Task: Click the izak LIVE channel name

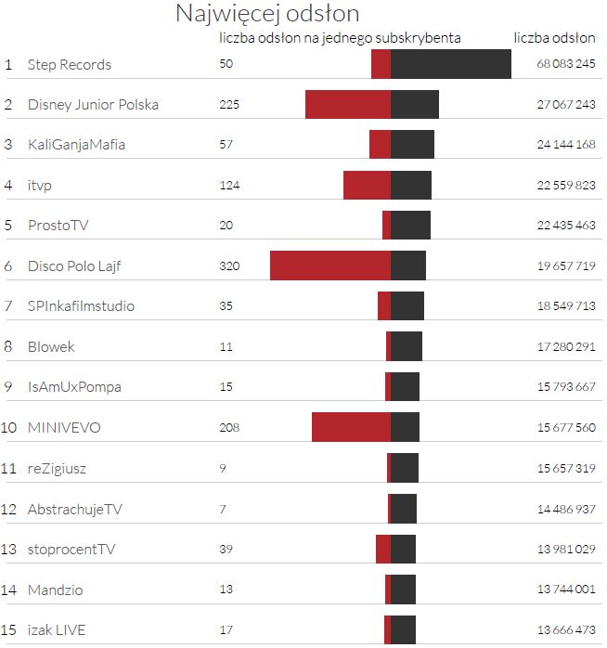Action: [x=57, y=630]
